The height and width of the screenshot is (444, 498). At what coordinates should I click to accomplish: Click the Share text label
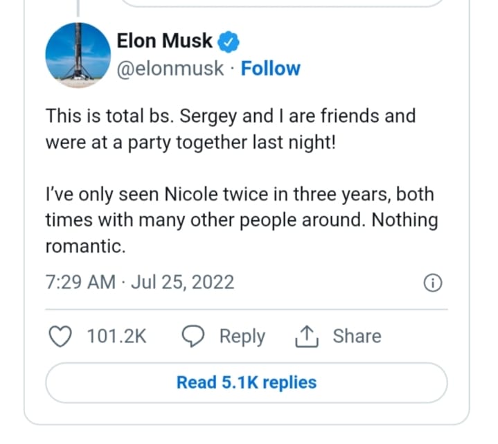[357, 337]
